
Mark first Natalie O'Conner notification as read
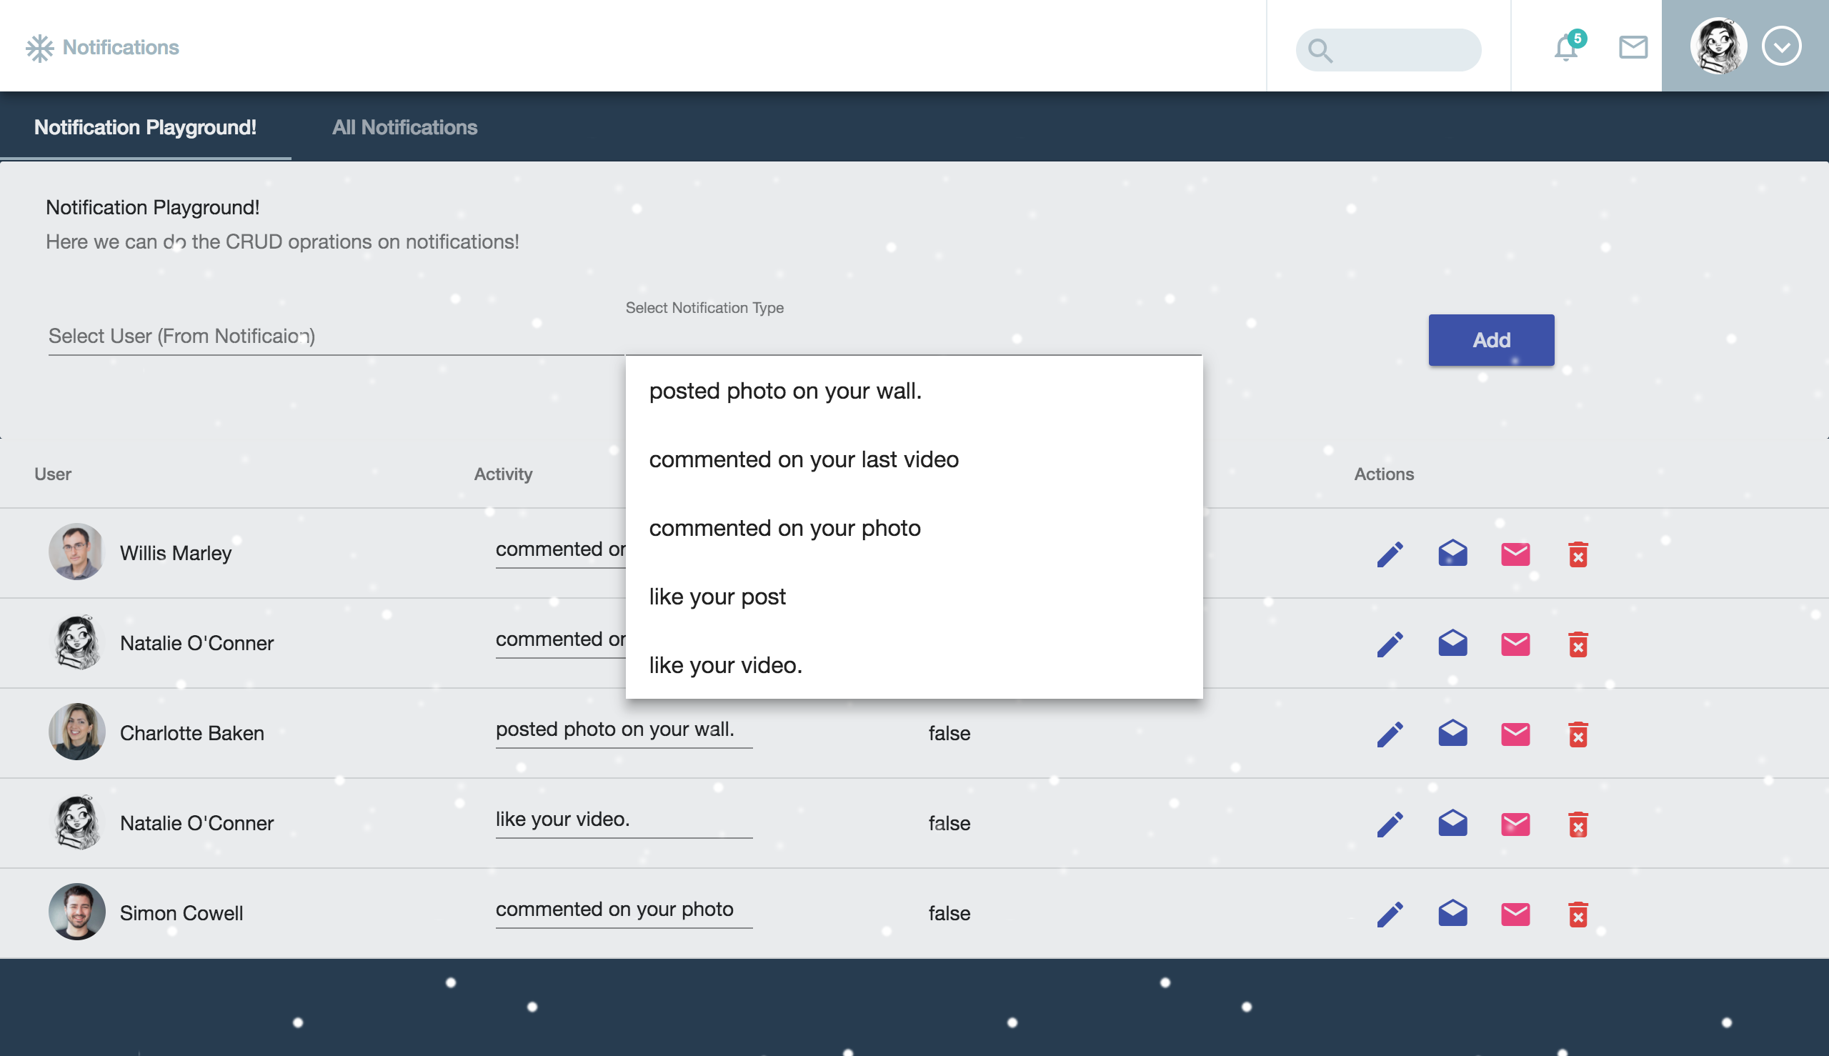(1452, 644)
